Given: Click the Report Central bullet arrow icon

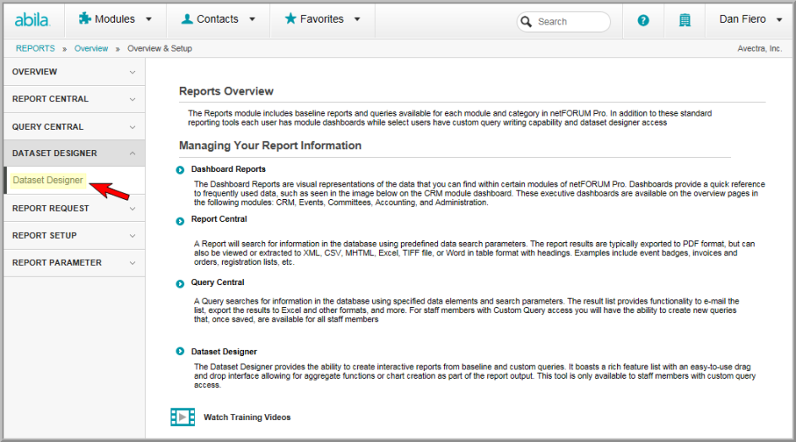Looking at the screenshot, I should [180, 221].
